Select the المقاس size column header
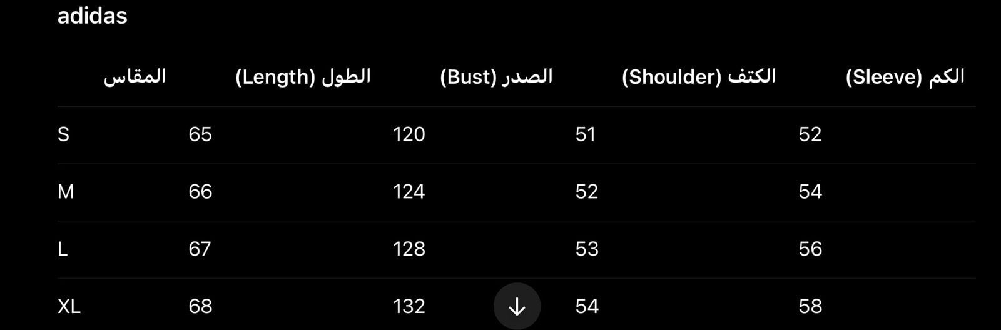The height and width of the screenshot is (330, 1001). (135, 77)
